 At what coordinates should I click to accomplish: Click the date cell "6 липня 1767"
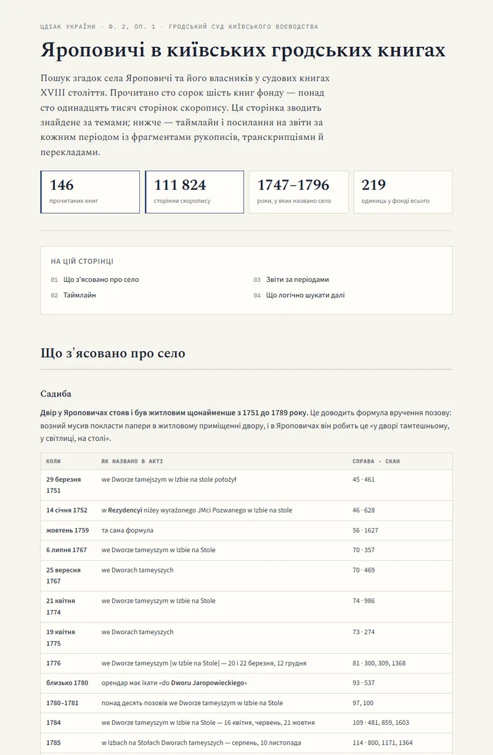(x=67, y=550)
